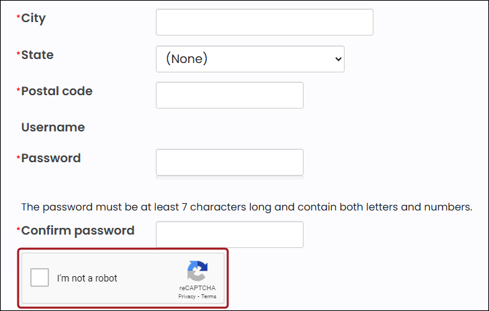Click the "I'm not a robot" text
The image size is (489, 311).
pyautogui.click(x=87, y=278)
